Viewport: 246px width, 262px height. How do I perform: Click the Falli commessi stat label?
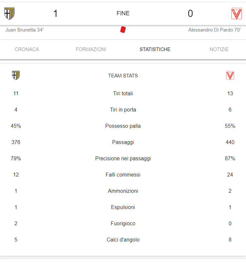123,175
